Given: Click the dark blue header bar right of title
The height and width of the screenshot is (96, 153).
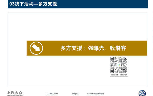Looking at the screenshot, I should pyautogui.click(x=102, y=4).
